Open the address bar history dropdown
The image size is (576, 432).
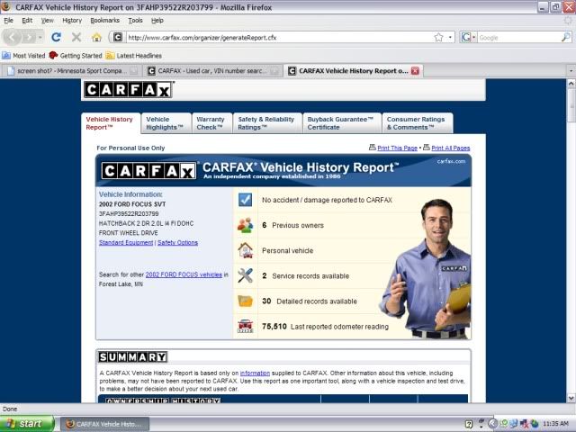point(450,38)
